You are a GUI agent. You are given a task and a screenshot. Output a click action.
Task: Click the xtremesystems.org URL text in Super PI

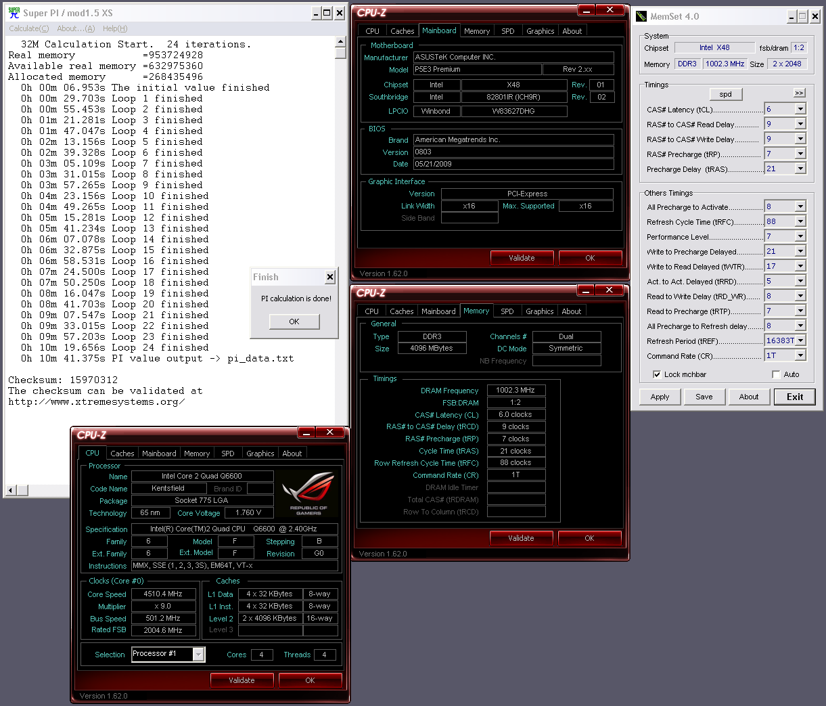click(96, 401)
